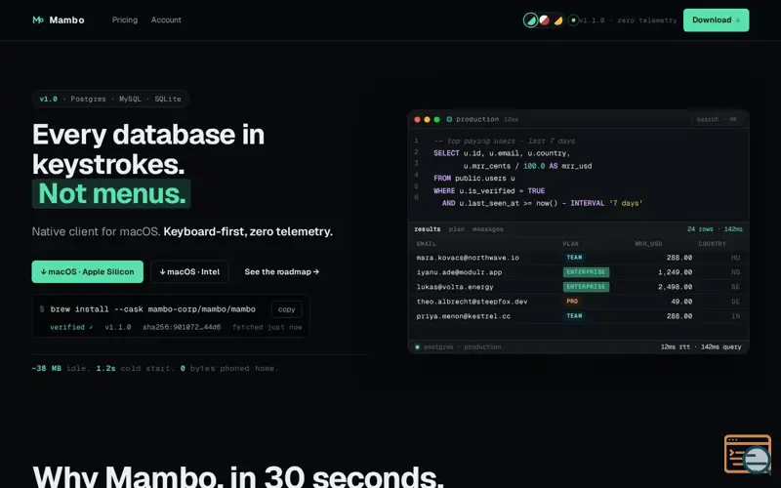781x488 pixels.
Task: Click the ENTERPRISE badge for lukas@volta.energy
Action: [586, 287]
